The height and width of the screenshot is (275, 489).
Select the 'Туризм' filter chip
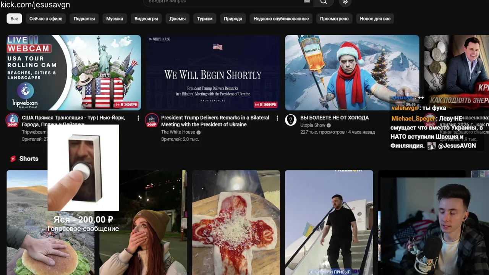click(x=205, y=19)
